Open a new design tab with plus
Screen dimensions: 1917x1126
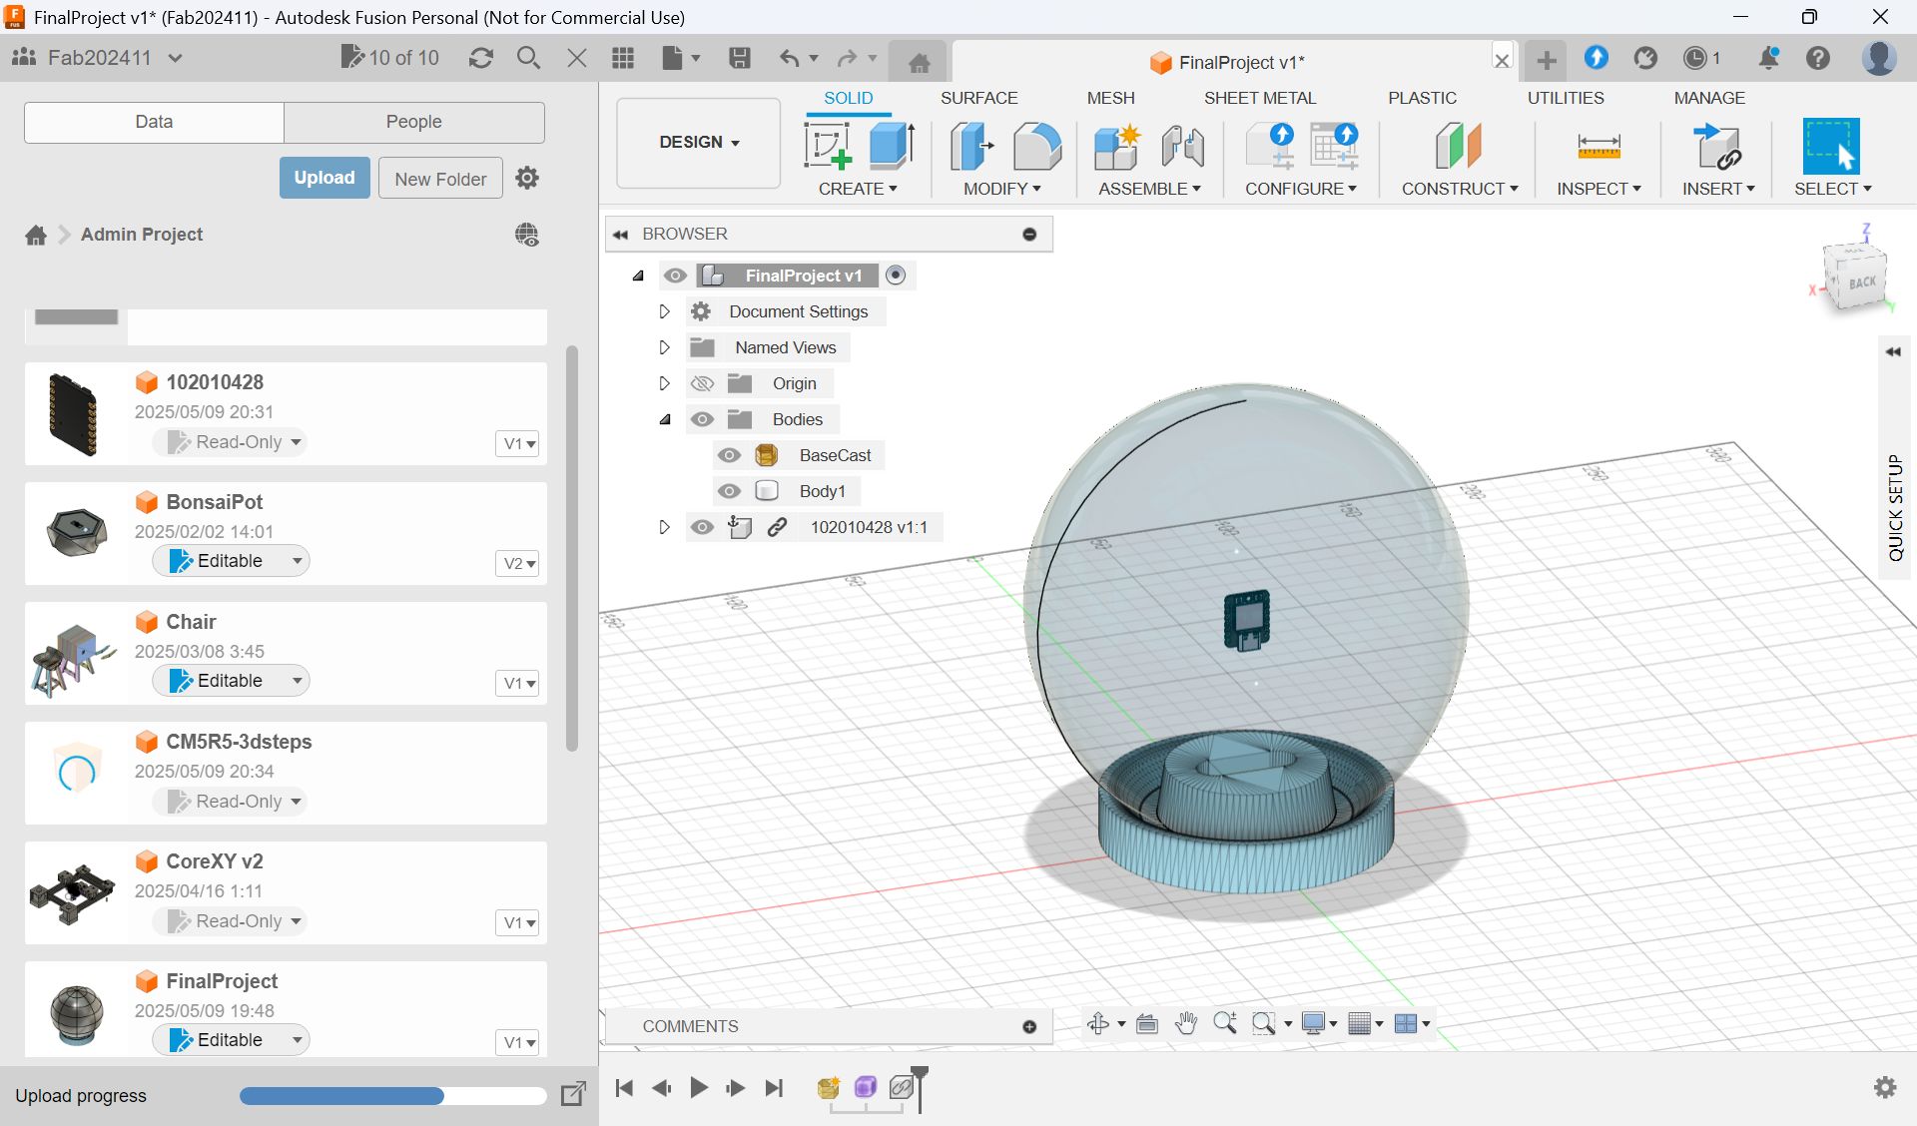pos(1547,60)
